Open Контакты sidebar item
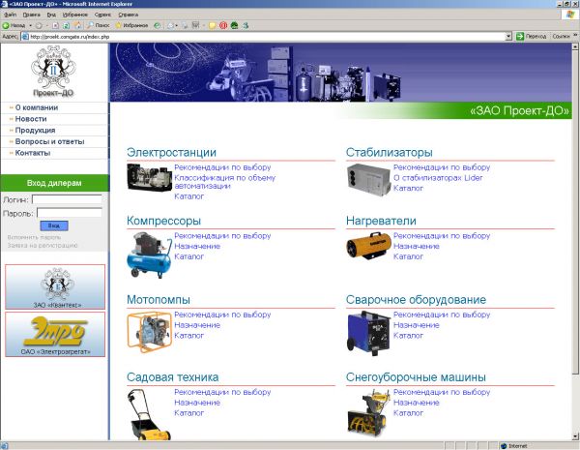Screen dimensions: 580x450 click(33, 153)
